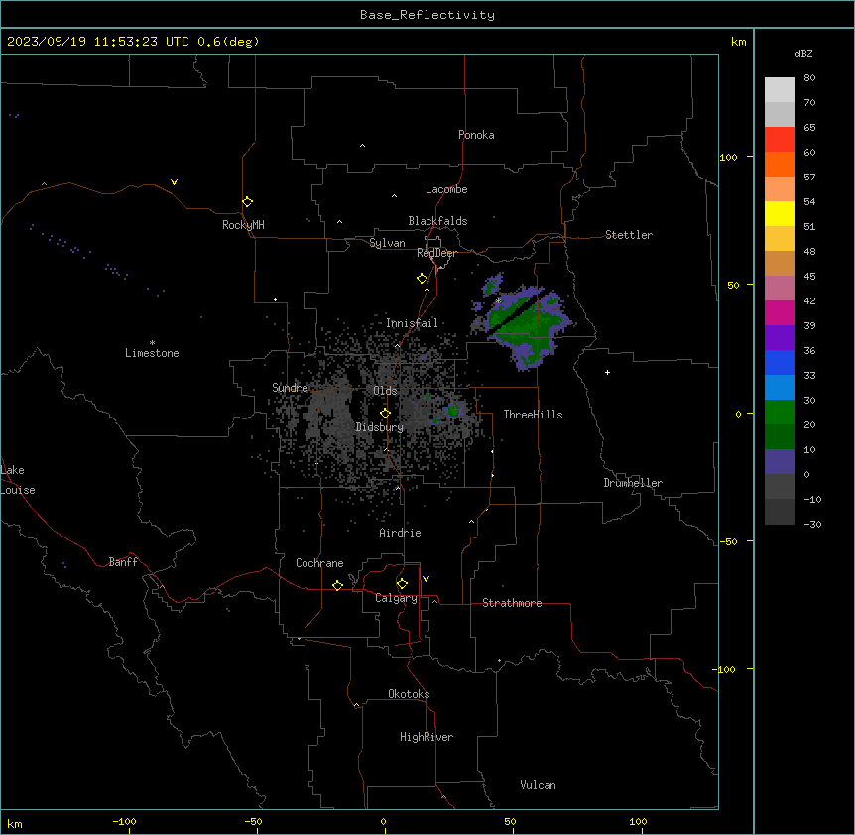This screenshot has height=835, width=855.
Task: Select the Lacombe label
Action: pos(446,189)
